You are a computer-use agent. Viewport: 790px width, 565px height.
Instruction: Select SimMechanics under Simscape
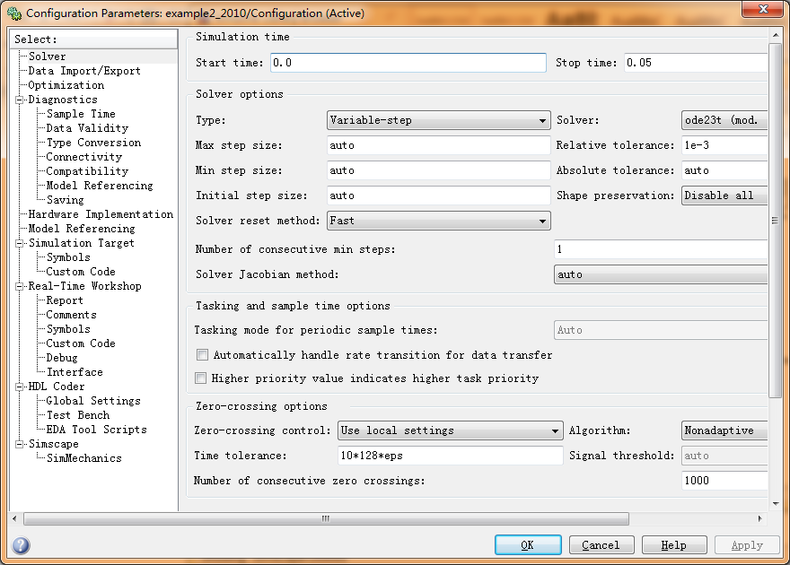pyautogui.click(x=83, y=458)
